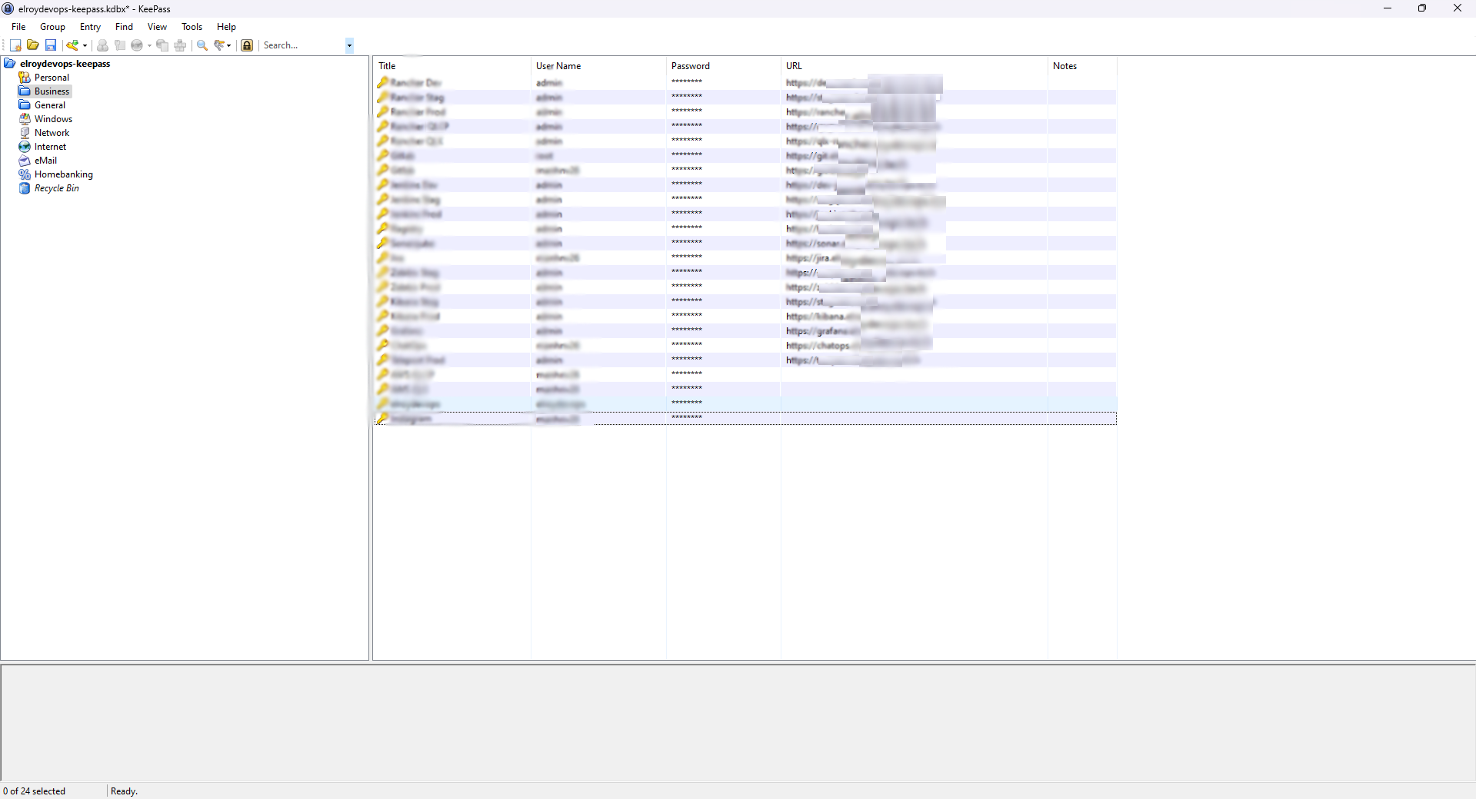Select the General folder icon
The width and height of the screenshot is (1476, 799).
click(x=25, y=105)
